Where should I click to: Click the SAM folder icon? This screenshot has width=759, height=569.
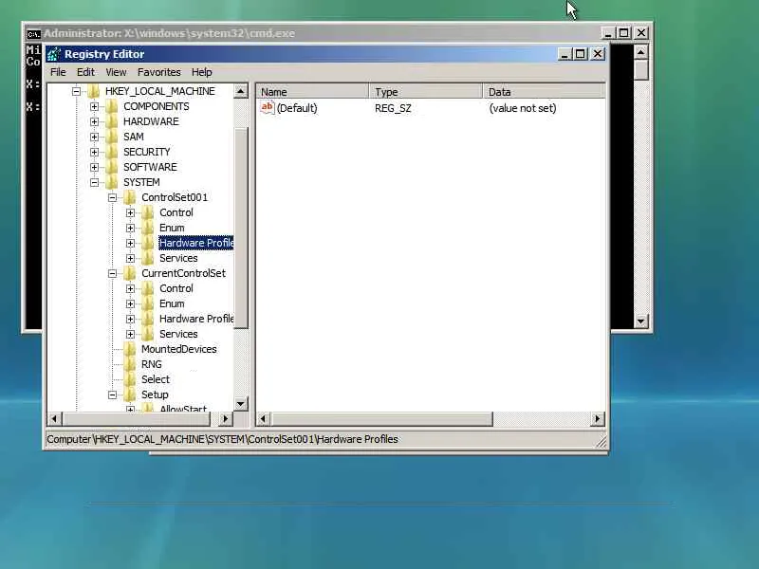(112, 137)
